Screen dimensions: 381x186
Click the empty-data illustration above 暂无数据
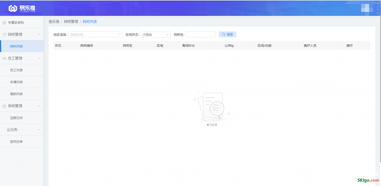pos(211,107)
